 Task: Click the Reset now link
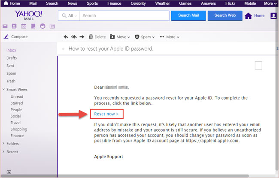[x=106, y=114]
